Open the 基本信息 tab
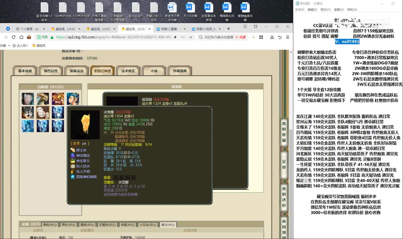This screenshot has height=239, width=403. coord(25,71)
